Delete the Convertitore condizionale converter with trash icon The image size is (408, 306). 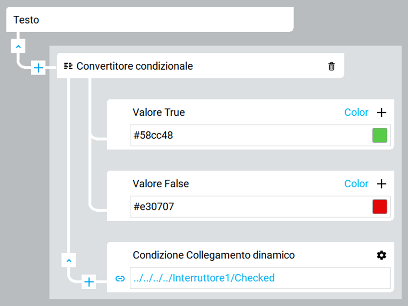331,66
